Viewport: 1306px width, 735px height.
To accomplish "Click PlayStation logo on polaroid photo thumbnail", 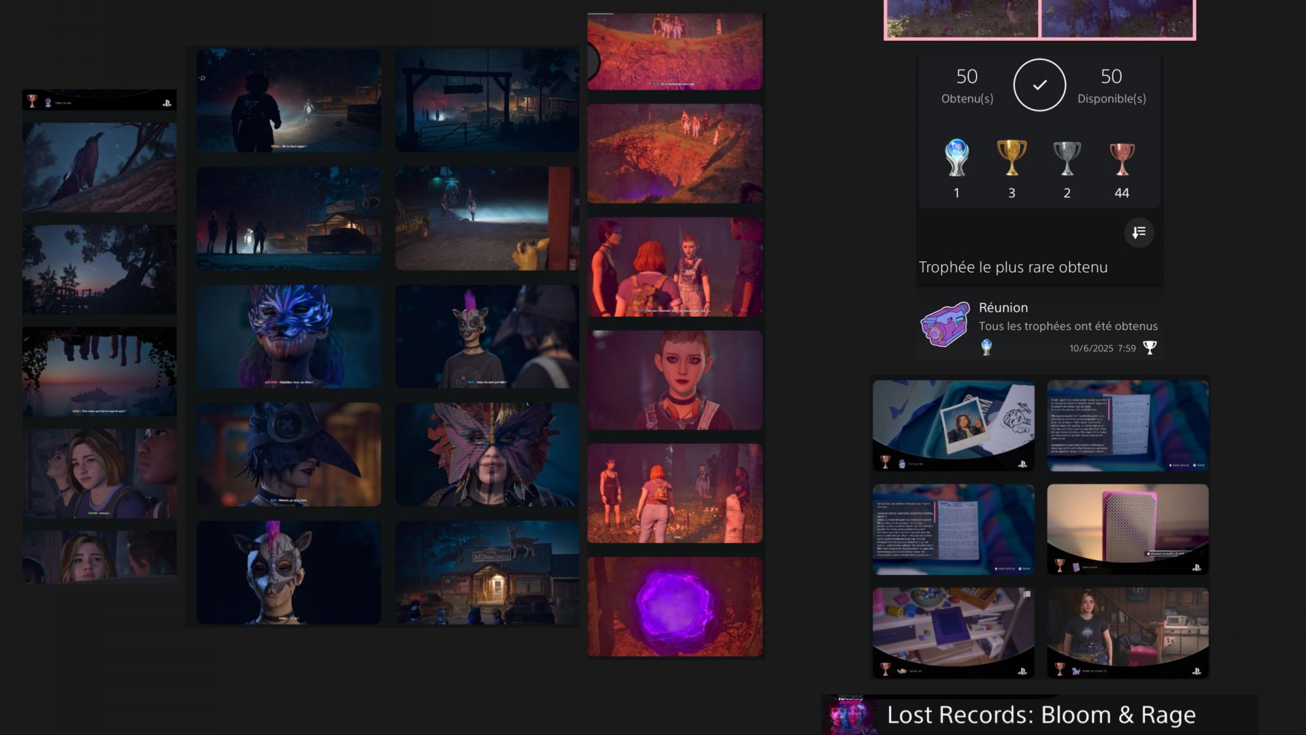I will [x=1022, y=464].
